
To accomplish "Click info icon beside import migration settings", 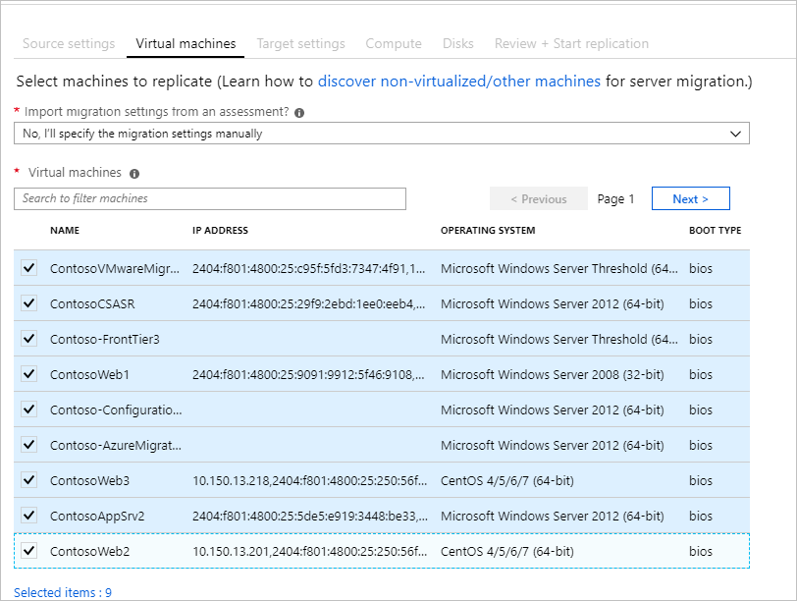I will [x=299, y=113].
